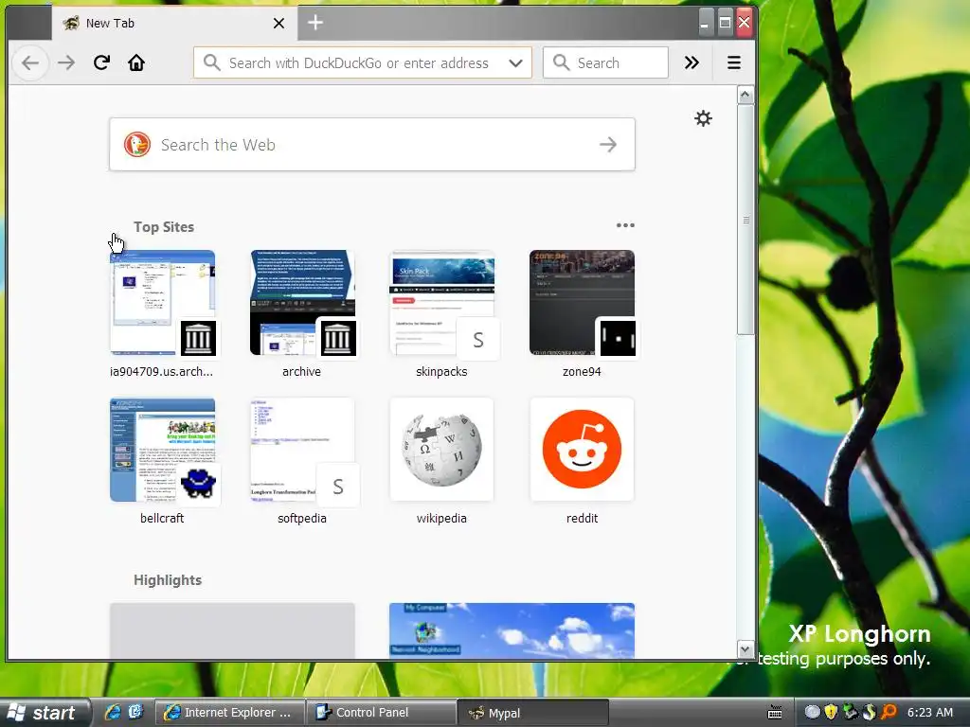Image resolution: width=970 pixels, height=727 pixels.
Task: Open the Home page button
Action: point(136,62)
